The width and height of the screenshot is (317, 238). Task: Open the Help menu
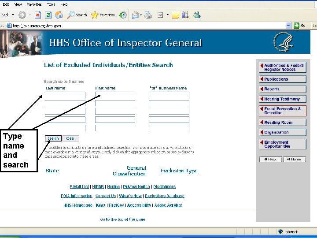64,4
